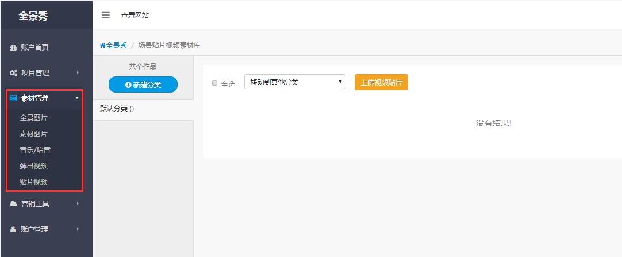Open 弹出视频 sidebar item
The height and width of the screenshot is (257, 622).
33,166
